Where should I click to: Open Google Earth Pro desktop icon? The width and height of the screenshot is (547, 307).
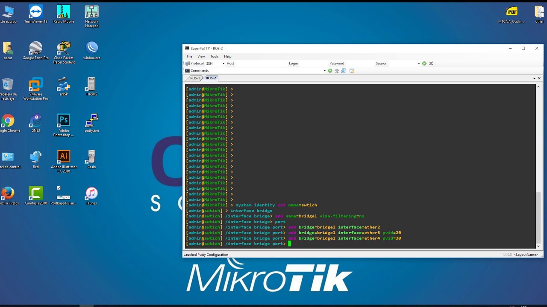[36, 50]
